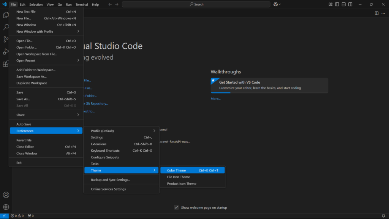This screenshot has width=389, height=219.
Task: Expand the Preferences submenu entry
Action: (x=46, y=131)
